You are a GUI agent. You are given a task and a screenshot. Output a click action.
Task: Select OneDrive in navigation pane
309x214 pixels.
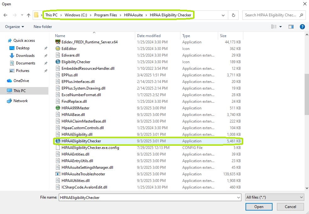click(21, 80)
